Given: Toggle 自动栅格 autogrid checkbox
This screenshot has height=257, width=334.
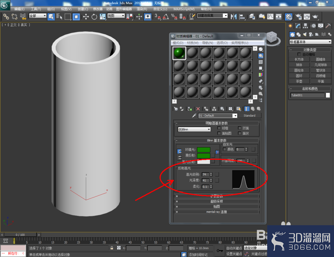Looking at the screenshot, I should 299,54.
